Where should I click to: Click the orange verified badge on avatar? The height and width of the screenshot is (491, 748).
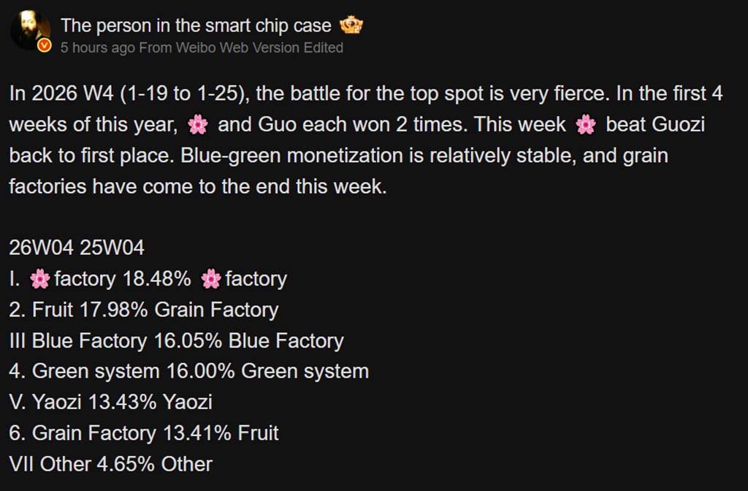(x=44, y=45)
